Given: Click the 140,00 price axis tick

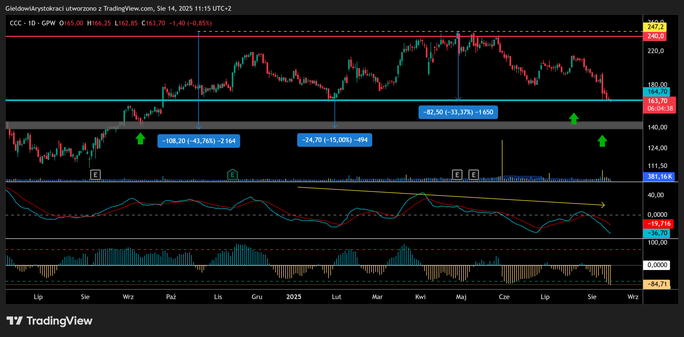Looking at the screenshot, I should 657,127.
